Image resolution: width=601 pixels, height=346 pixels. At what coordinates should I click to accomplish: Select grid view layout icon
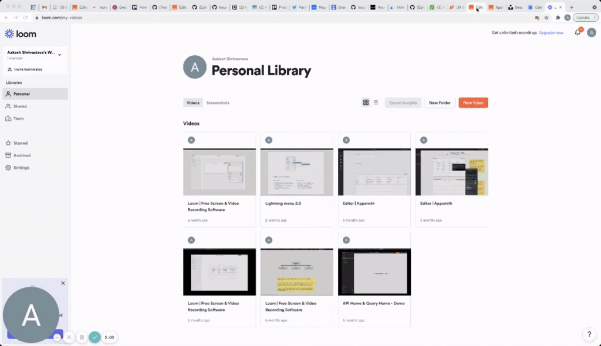click(366, 102)
